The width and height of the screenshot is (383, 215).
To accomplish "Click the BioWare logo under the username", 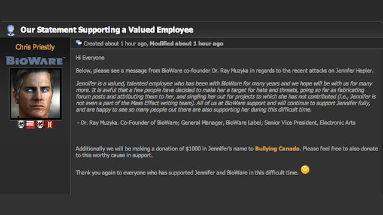I will click(x=35, y=61).
